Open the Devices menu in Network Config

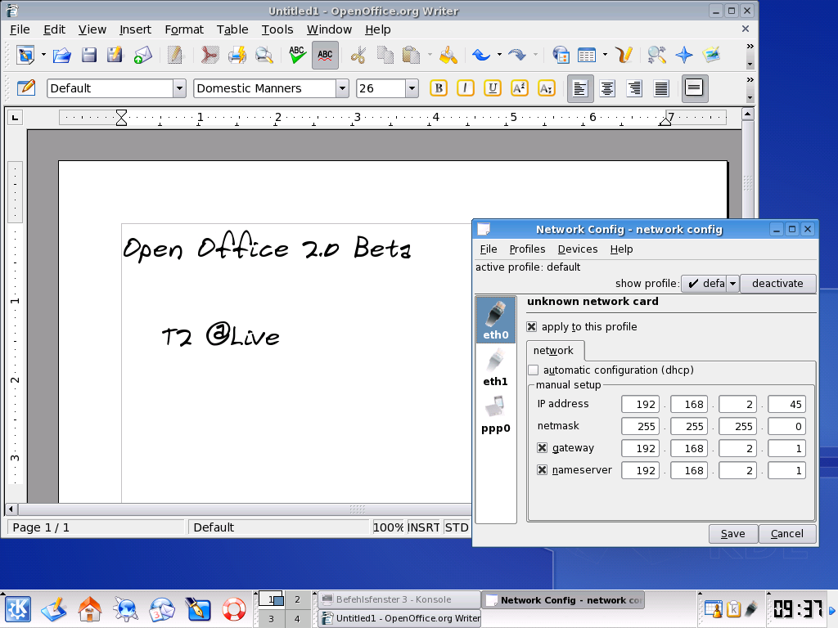578,249
